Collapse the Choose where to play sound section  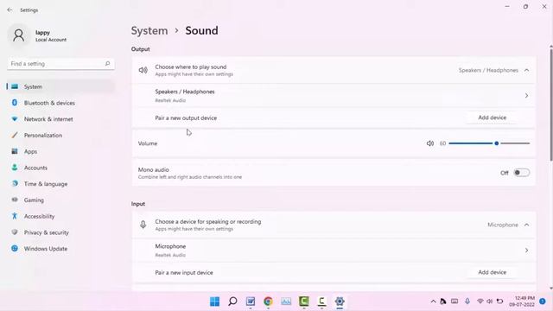pos(526,70)
